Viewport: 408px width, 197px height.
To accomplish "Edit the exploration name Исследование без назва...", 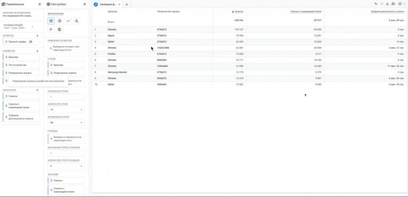I will (18, 15).
